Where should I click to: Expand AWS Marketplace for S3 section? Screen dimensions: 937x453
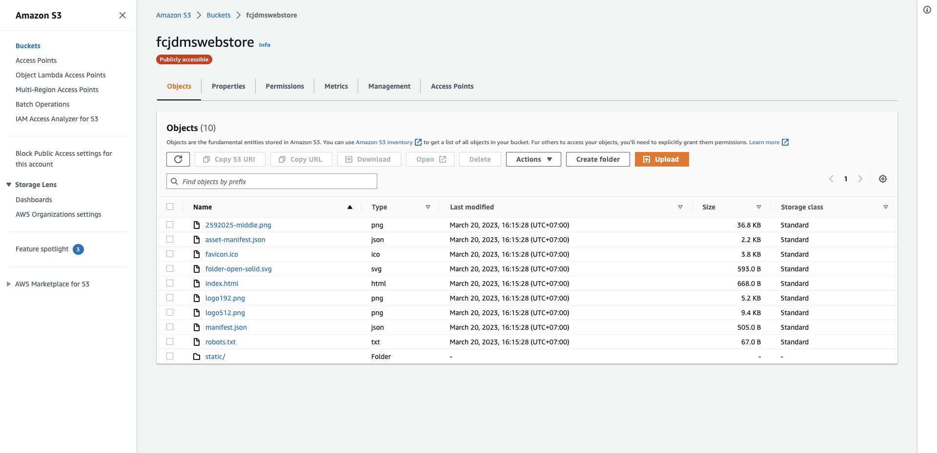tap(9, 284)
